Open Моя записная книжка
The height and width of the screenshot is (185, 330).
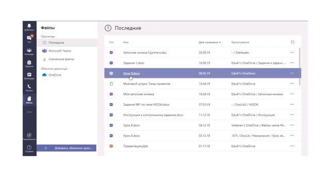pos(139,94)
